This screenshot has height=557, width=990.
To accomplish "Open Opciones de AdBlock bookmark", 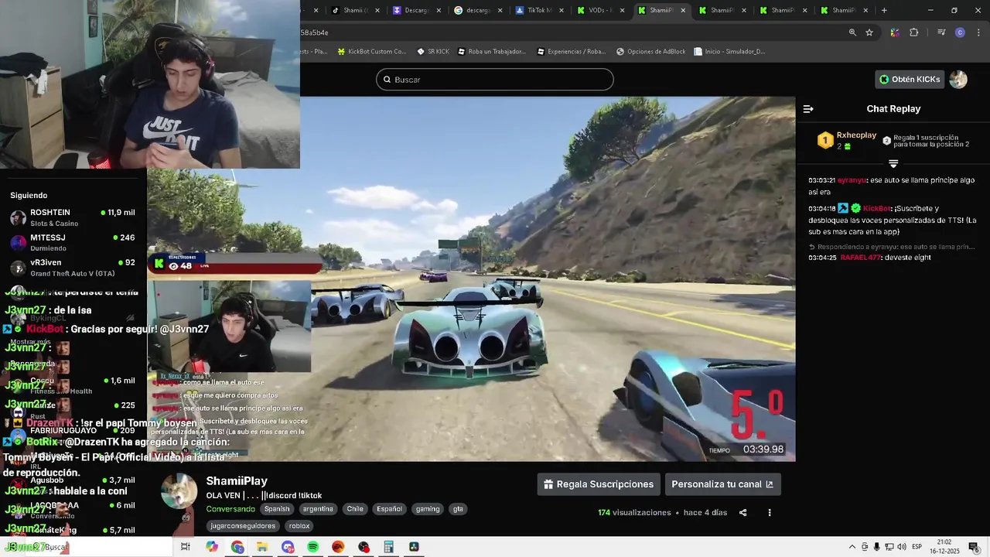I will coord(651,52).
